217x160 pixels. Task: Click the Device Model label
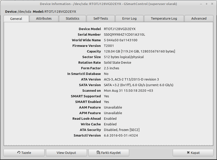coord(90,29)
